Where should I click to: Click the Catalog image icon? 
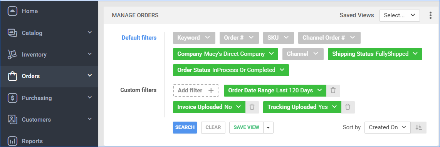tap(12, 33)
